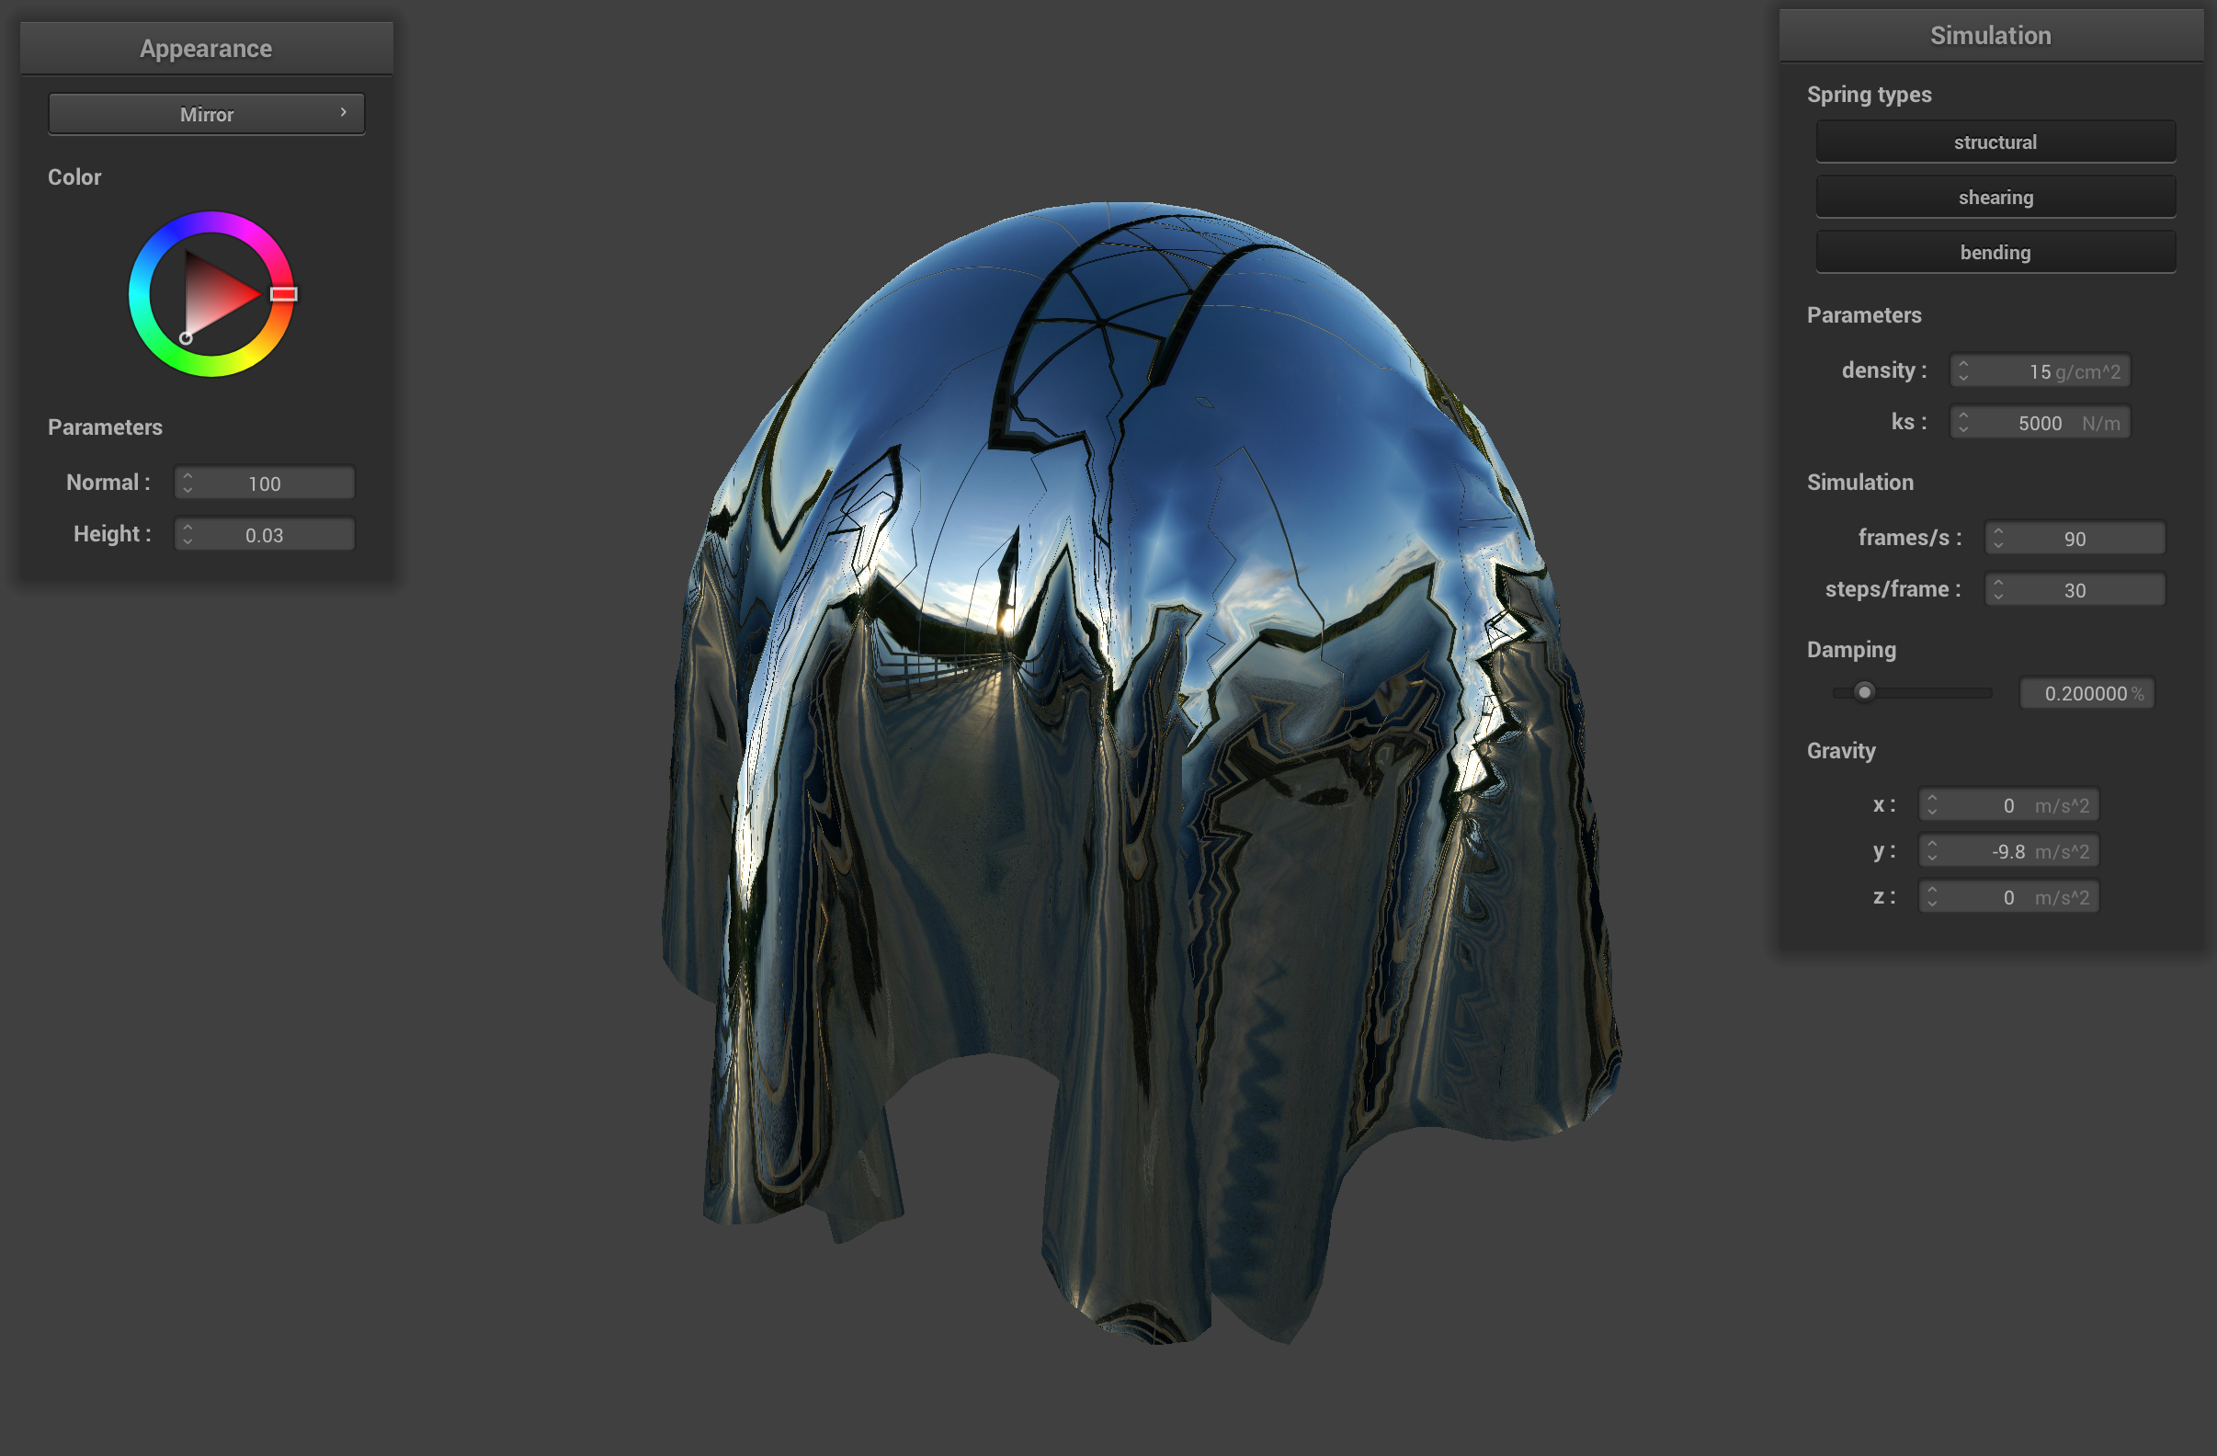The height and width of the screenshot is (1456, 2217).
Task: Click the Gravity x stepper arrows
Action: (1931, 805)
